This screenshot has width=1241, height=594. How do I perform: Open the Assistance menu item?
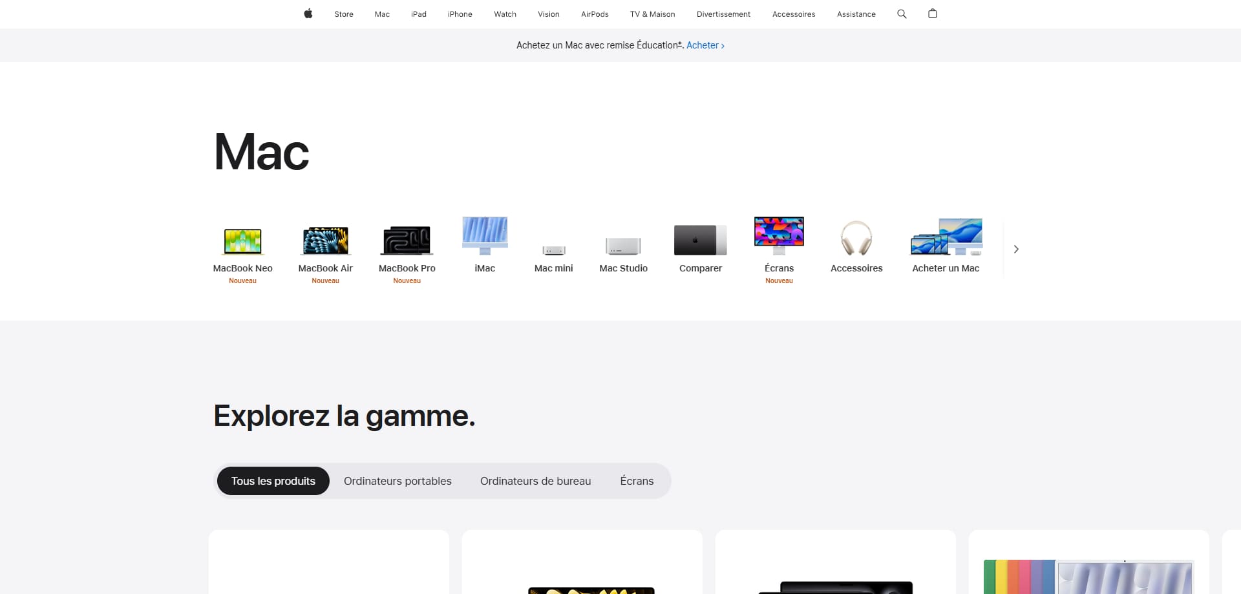(856, 14)
